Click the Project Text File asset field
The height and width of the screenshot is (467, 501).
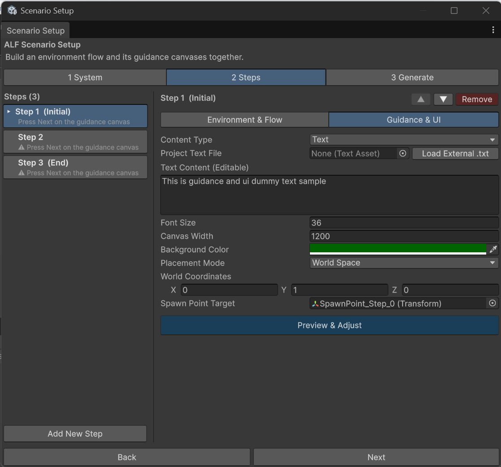pos(353,154)
